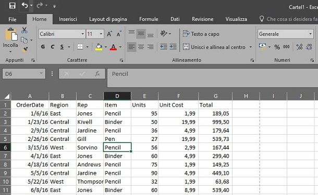Expand Unisci e allinea al centro arrow
This screenshot has width=318, height=195.
251,47
